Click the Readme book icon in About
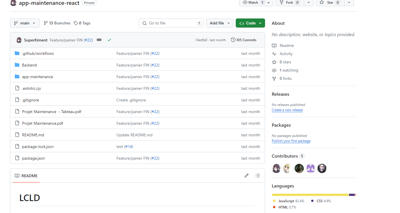400x213 pixels. (x=274, y=45)
